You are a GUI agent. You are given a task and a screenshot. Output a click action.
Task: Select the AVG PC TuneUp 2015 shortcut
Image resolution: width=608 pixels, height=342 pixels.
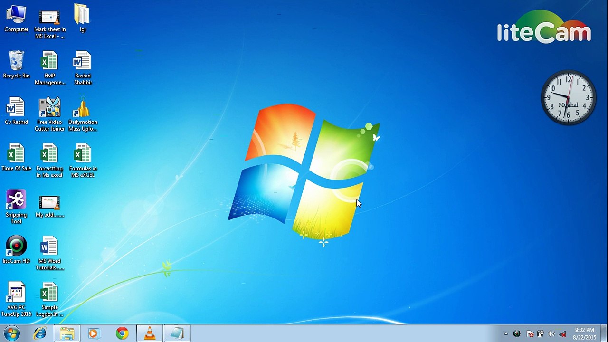[16, 300]
